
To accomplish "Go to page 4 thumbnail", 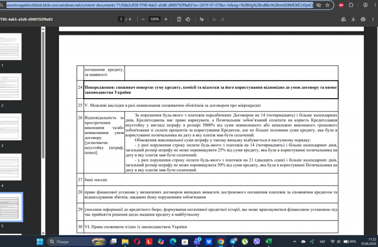I will tap(10, 167).
